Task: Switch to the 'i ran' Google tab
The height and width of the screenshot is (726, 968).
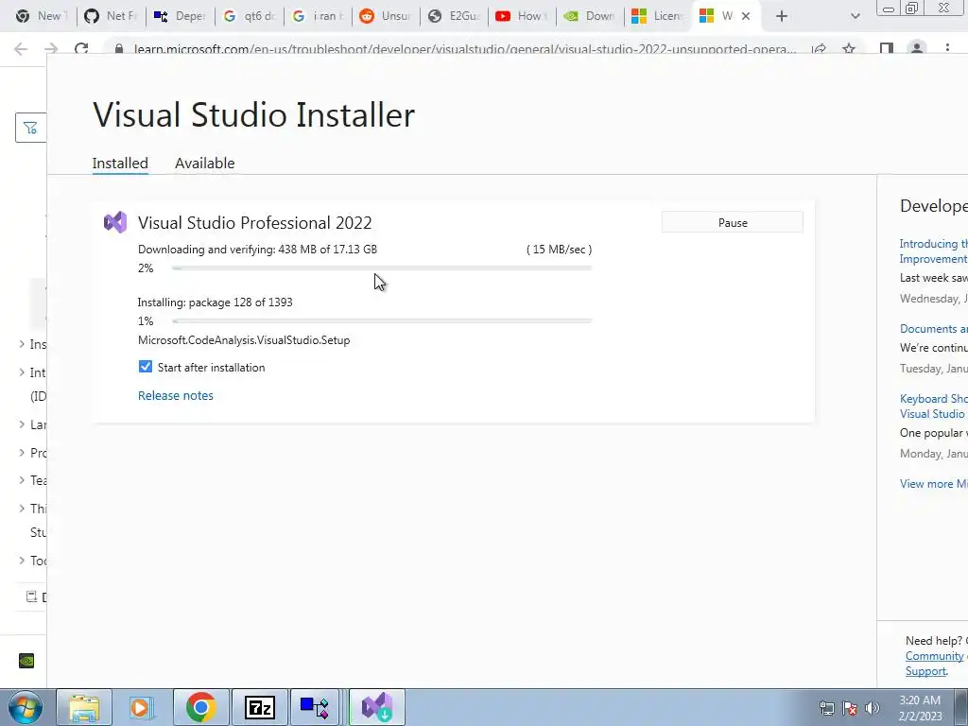Action: [318, 16]
